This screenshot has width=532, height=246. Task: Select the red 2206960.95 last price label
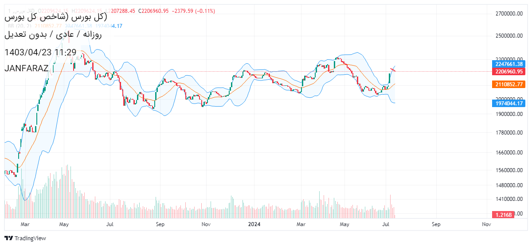(x=509, y=71)
